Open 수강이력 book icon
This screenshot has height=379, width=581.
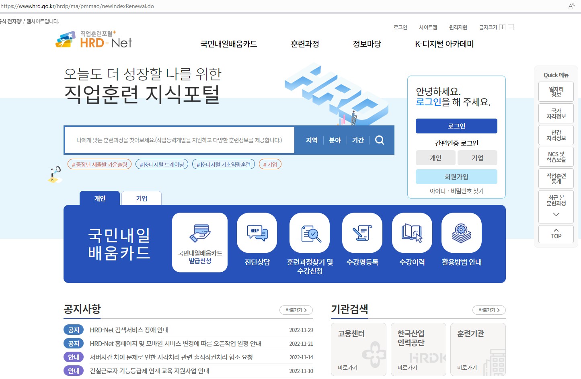(x=412, y=233)
